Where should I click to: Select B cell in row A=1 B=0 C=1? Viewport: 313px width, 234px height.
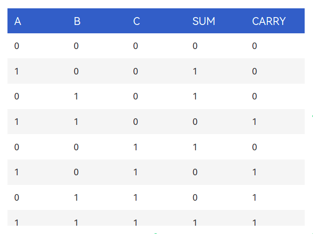coord(76,172)
